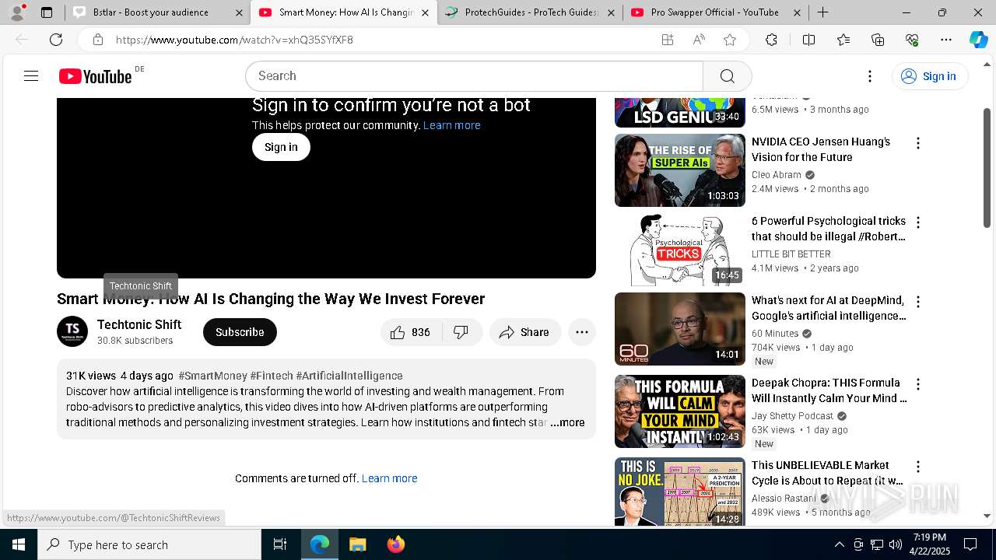Open volume control in system tray
Image resolution: width=996 pixels, height=560 pixels.
click(x=896, y=544)
